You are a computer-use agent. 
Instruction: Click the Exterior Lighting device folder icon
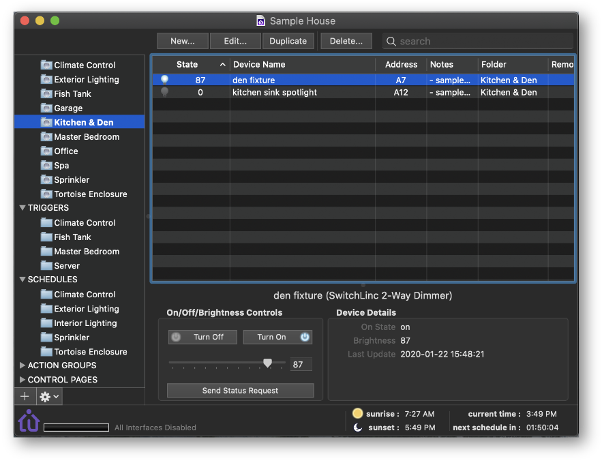(46, 80)
